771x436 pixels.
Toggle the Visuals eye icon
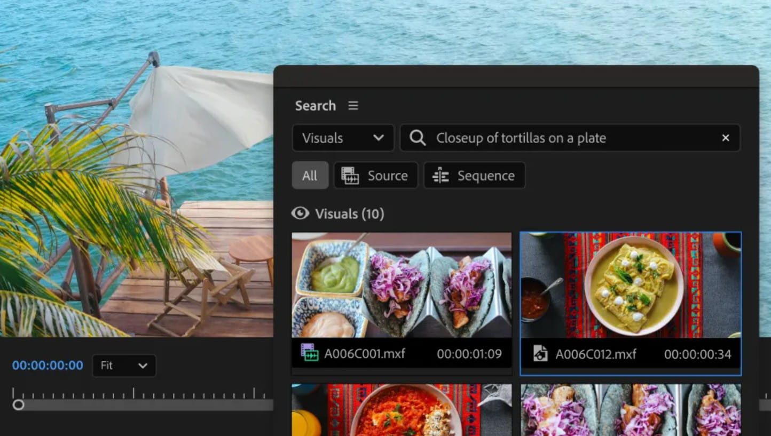coord(301,214)
